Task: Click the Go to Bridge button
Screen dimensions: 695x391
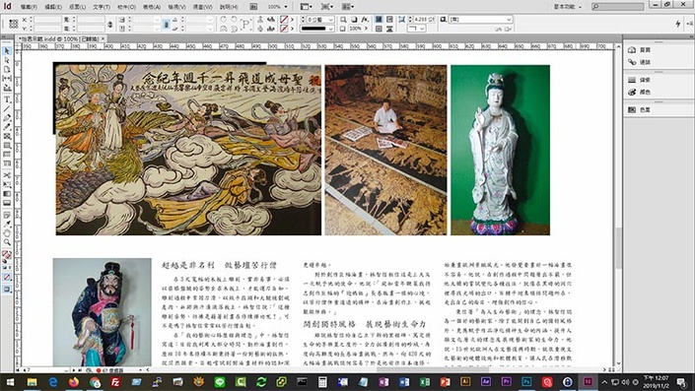Action: tap(253, 7)
